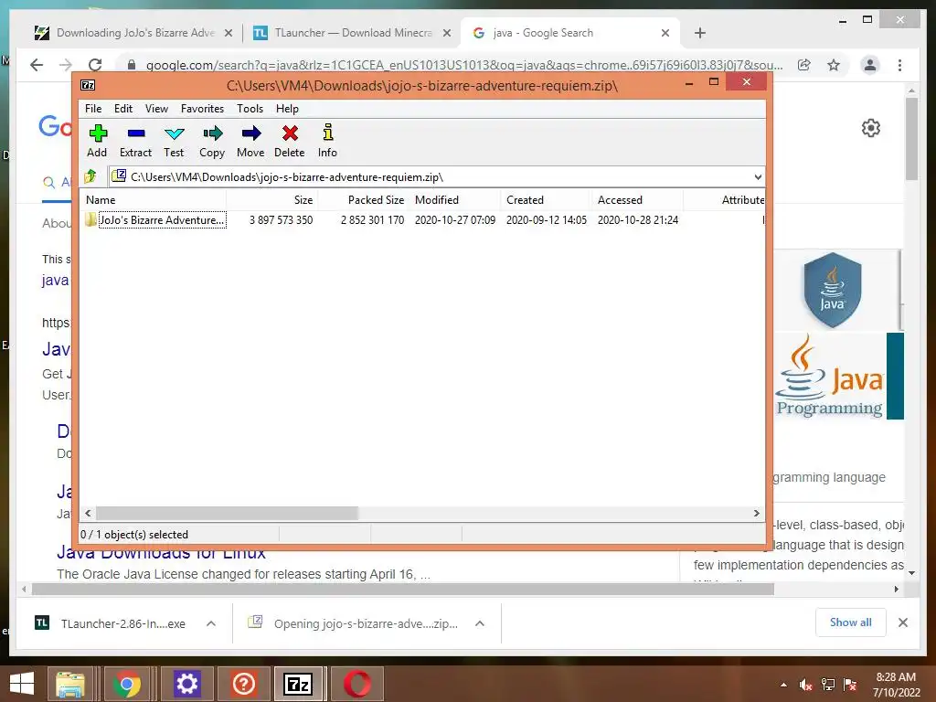Click accessed date 2020-10-28 21:24
This screenshot has height=702, width=936.
[x=637, y=219]
